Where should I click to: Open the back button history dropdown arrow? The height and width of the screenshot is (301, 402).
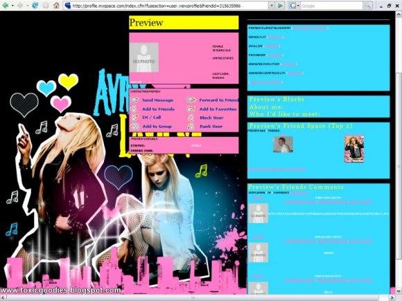[x=12, y=6]
